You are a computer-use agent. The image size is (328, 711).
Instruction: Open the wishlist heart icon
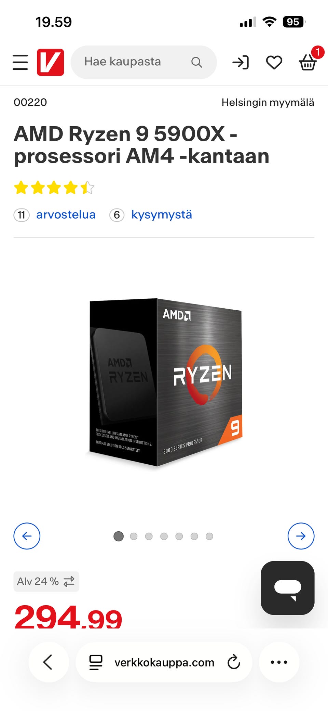[x=274, y=62]
